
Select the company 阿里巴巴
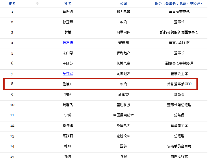[x=123, y=32]
